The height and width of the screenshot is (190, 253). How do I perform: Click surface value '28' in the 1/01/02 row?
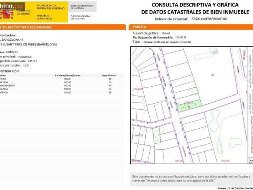(x=110, y=93)
